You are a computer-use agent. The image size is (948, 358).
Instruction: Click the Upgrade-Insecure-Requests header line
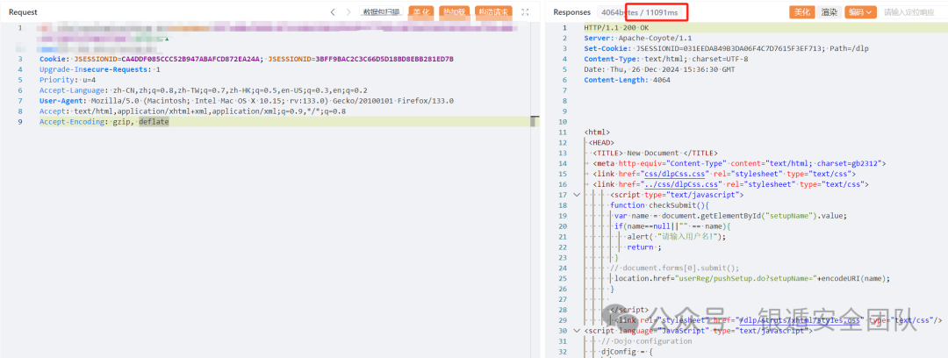(100, 69)
